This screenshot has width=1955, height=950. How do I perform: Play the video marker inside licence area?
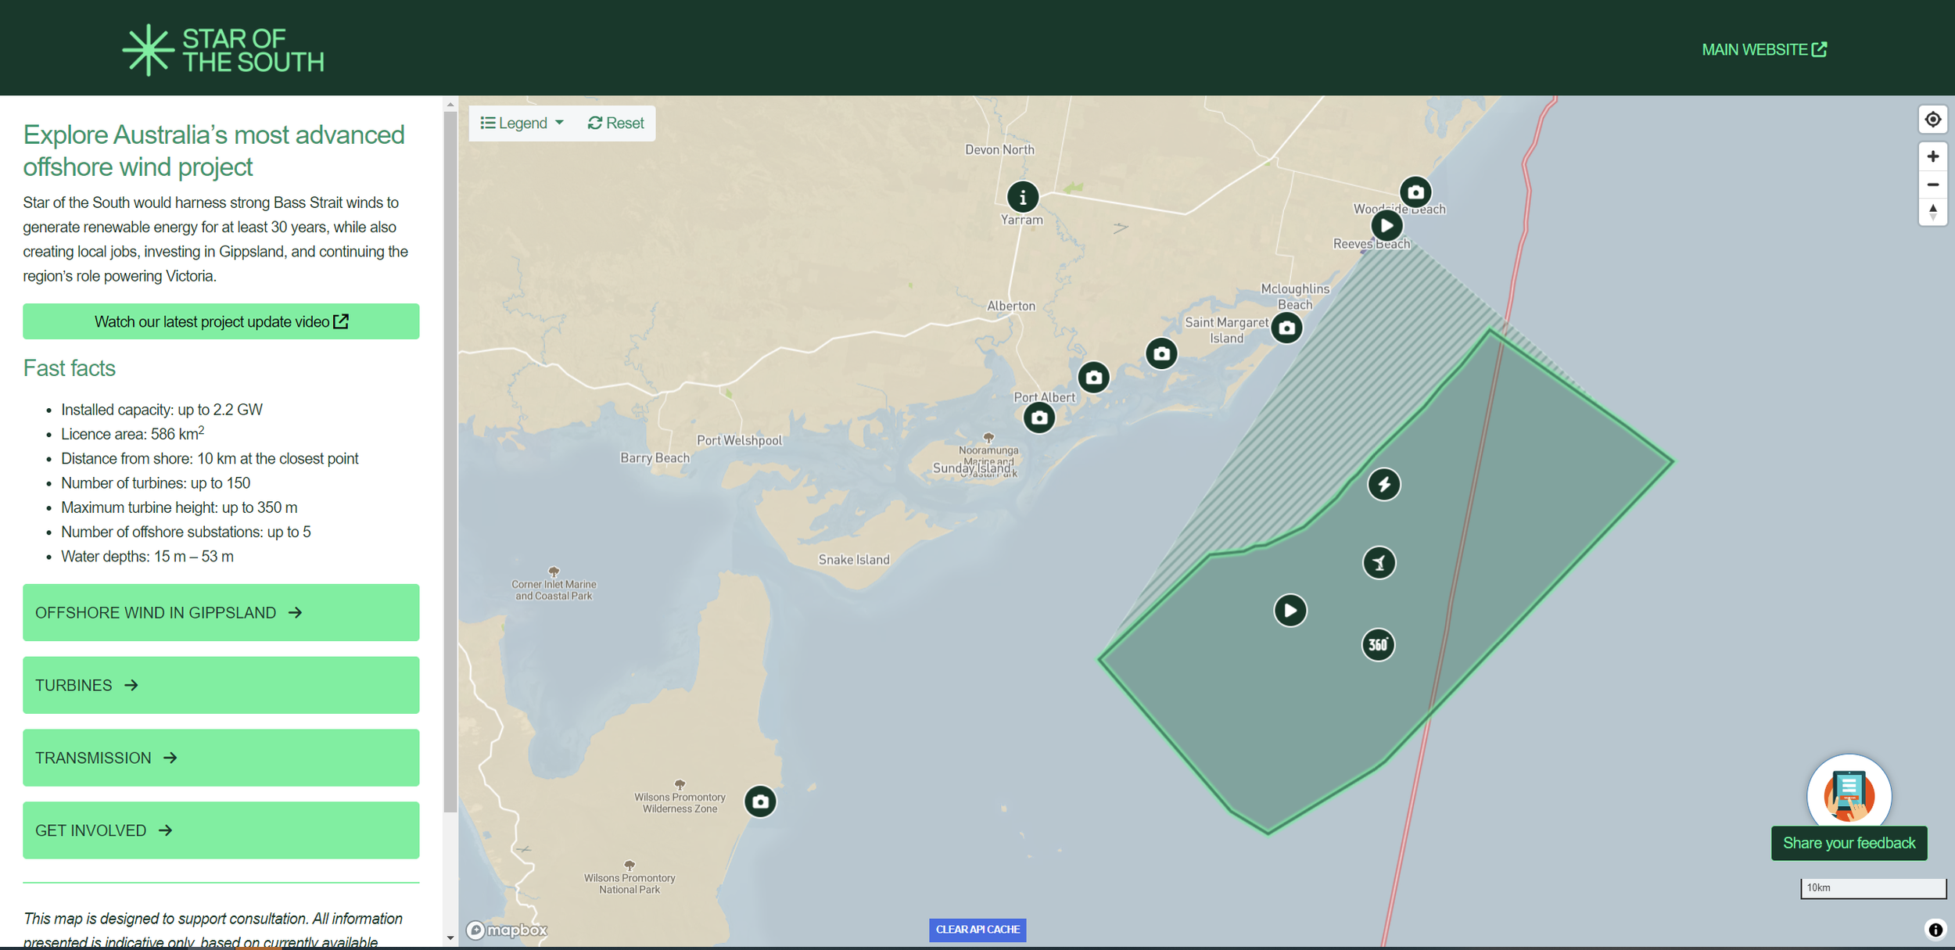1290,611
